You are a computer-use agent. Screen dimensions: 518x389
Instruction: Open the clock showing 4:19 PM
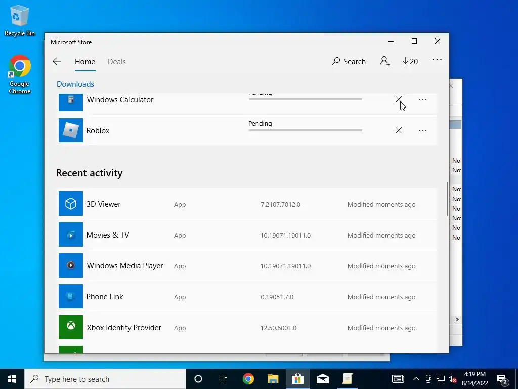[x=474, y=379]
